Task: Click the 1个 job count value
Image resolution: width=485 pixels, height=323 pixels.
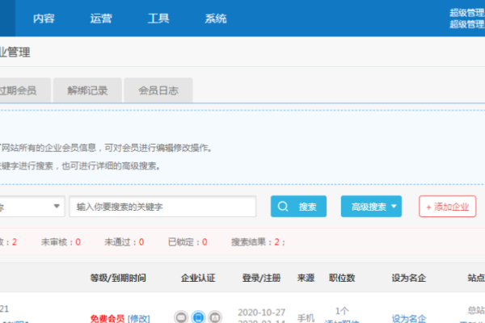Action: (x=342, y=311)
